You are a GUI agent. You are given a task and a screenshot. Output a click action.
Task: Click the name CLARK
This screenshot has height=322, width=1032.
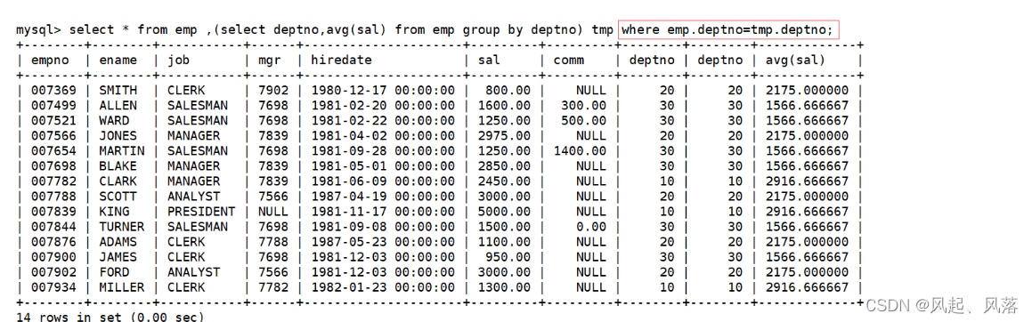118,181
